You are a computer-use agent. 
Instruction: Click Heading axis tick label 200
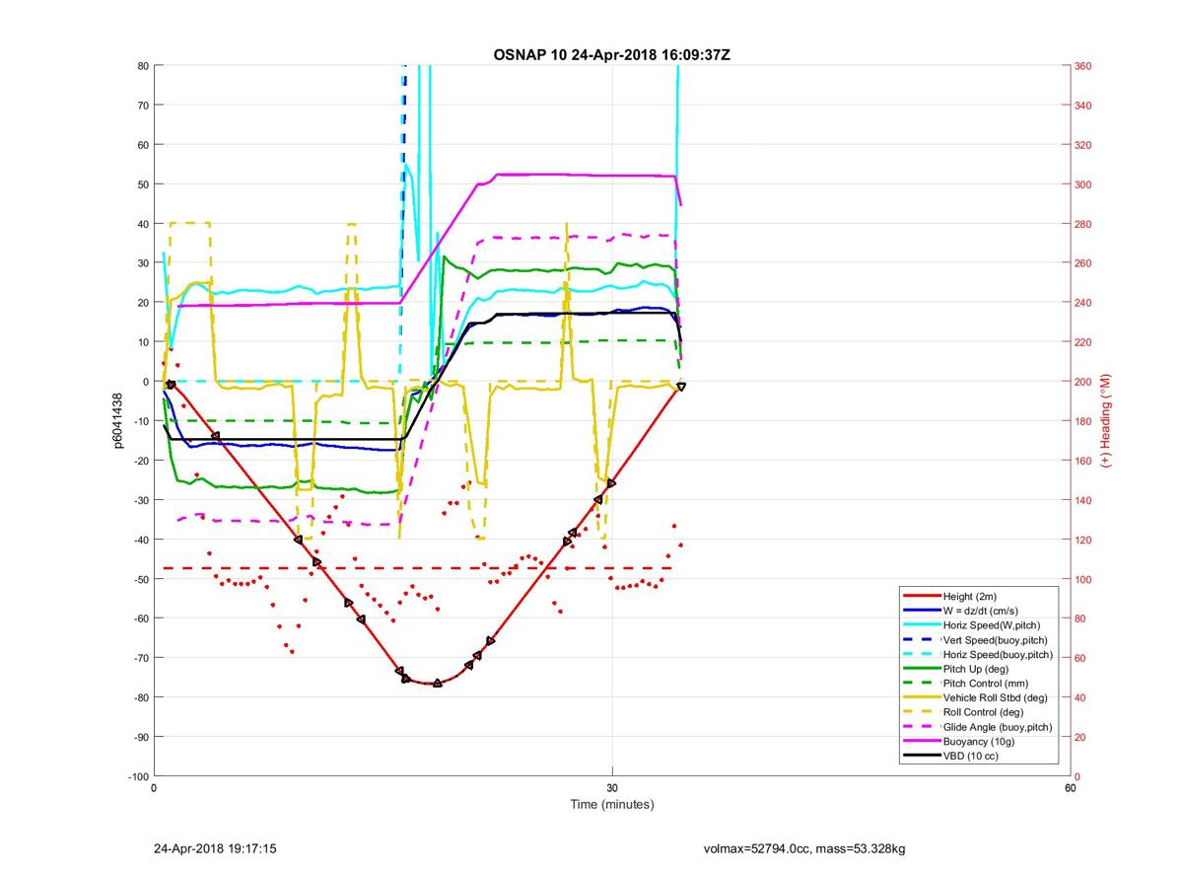(1082, 382)
